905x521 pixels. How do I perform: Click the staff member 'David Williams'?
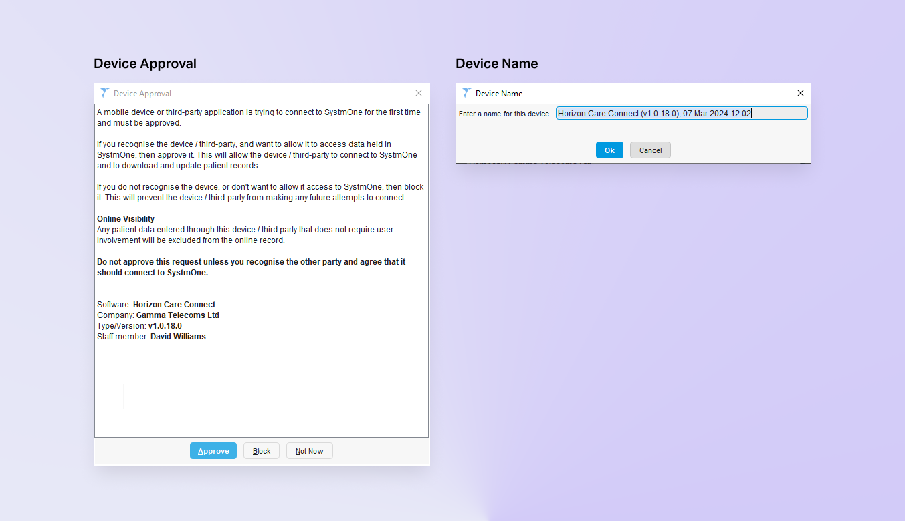[178, 337]
